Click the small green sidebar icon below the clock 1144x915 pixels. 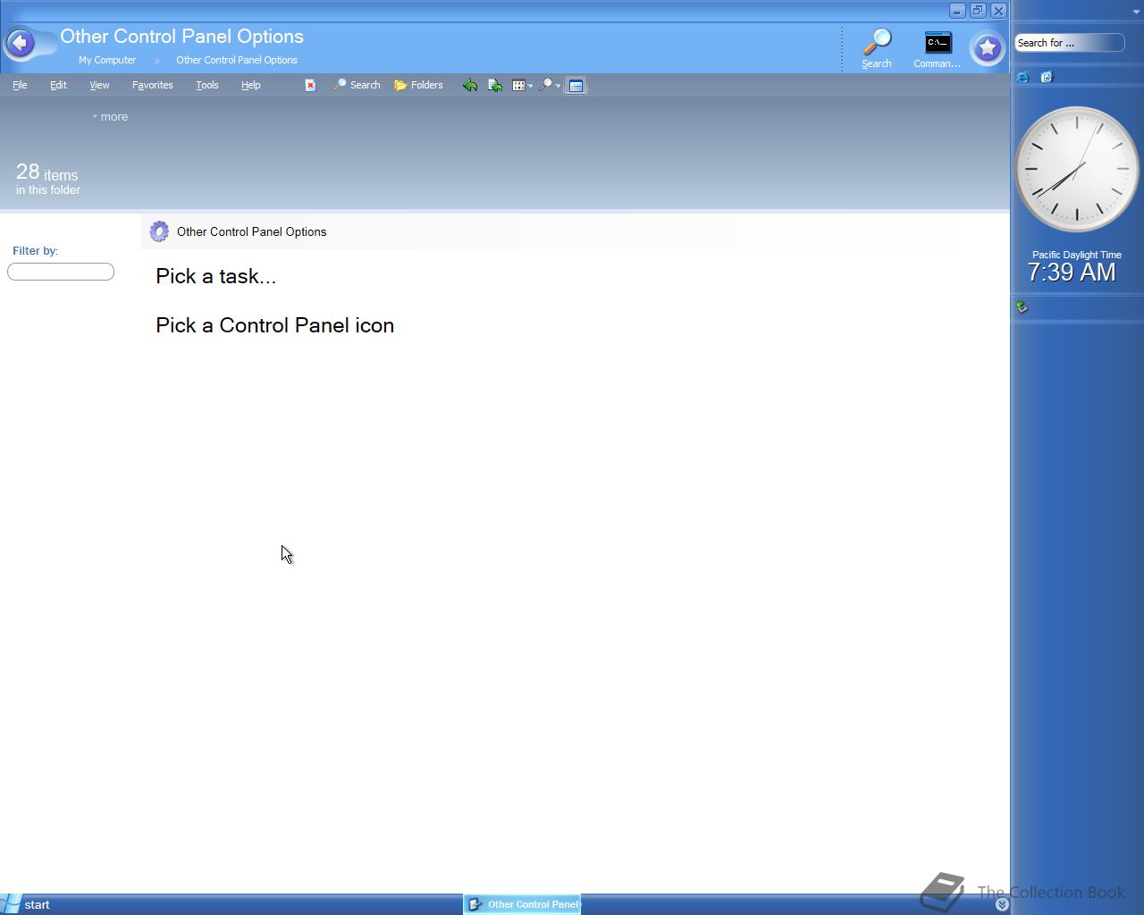point(1022,307)
